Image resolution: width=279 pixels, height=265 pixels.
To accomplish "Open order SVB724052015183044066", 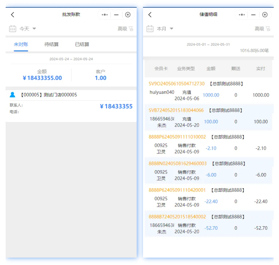I will click(x=176, y=110).
